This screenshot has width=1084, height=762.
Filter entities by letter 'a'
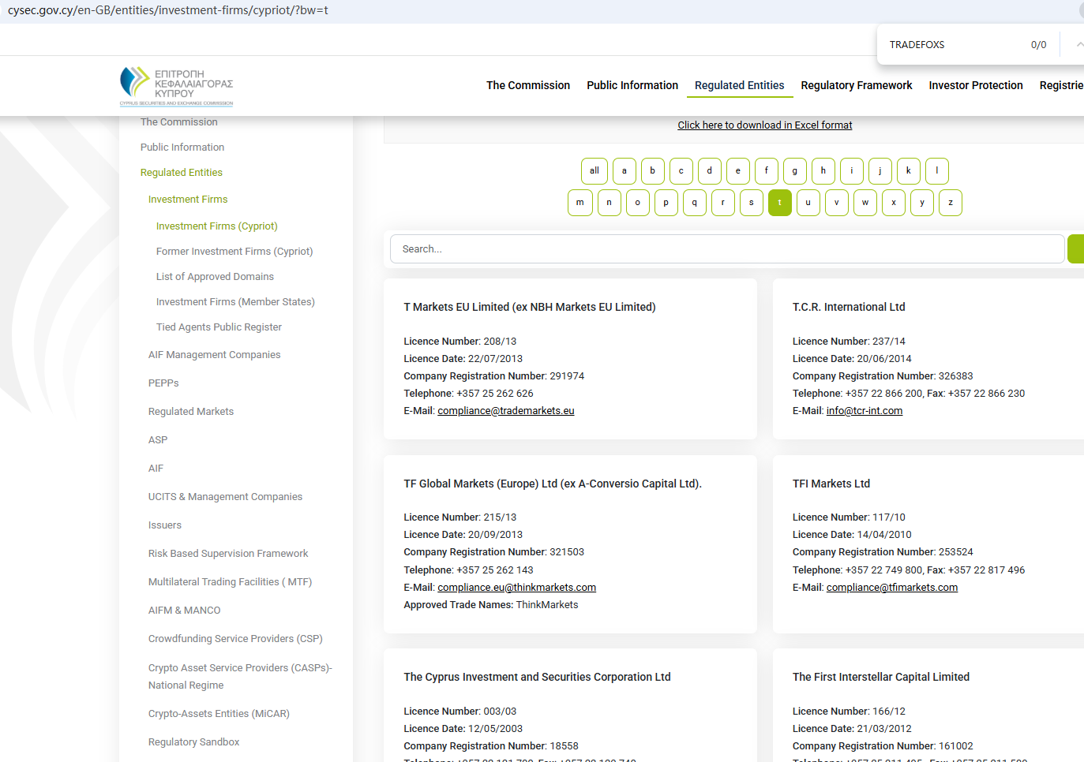pyautogui.click(x=624, y=171)
